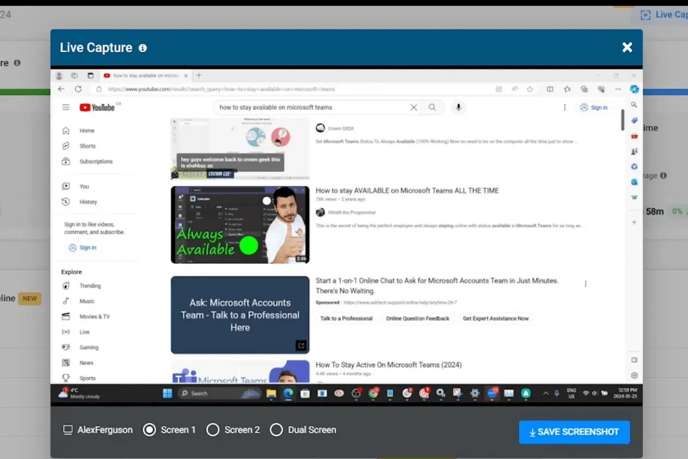688x459 pixels.
Task: Close the Live Capture dialog
Action: click(x=627, y=47)
